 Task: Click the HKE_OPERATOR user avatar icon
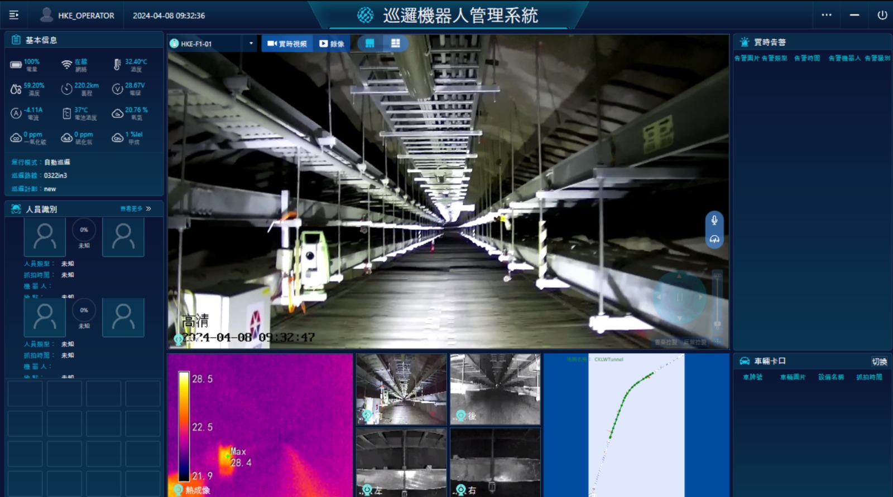pyautogui.click(x=47, y=15)
